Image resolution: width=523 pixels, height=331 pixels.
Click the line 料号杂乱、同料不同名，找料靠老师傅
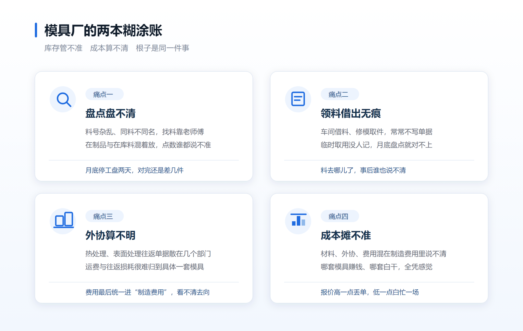(x=145, y=132)
